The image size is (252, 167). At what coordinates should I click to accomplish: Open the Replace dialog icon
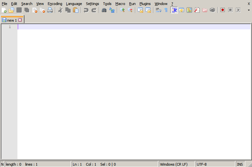pos(112,10)
